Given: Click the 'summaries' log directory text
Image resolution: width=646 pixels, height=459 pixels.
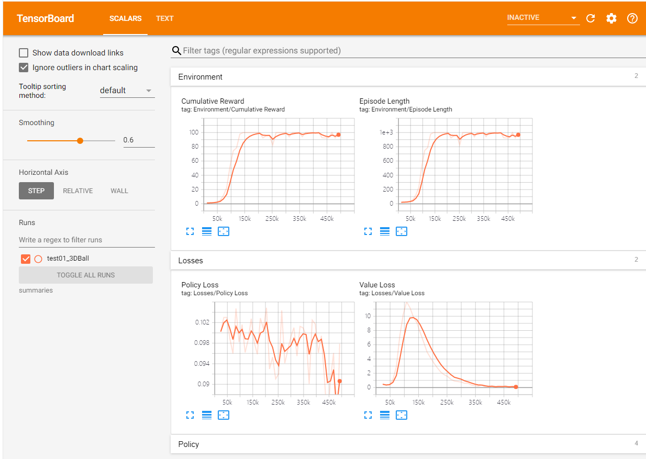Looking at the screenshot, I should click(x=36, y=290).
